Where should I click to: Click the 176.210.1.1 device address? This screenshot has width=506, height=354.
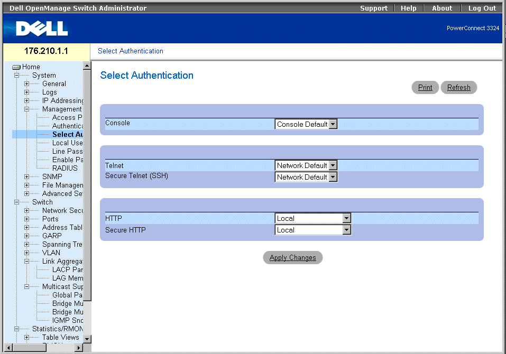pyautogui.click(x=46, y=51)
